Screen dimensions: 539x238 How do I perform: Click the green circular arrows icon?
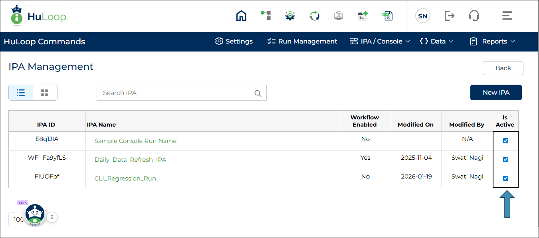coord(315,16)
